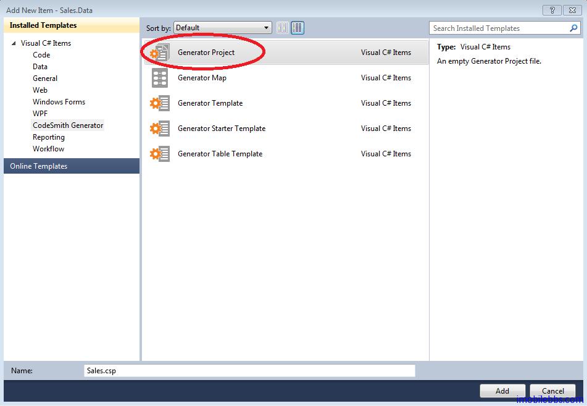Viewport: 587px width, 406px height.
Task: Open the Installed Templates section header
Action: (x=43, y=25)
